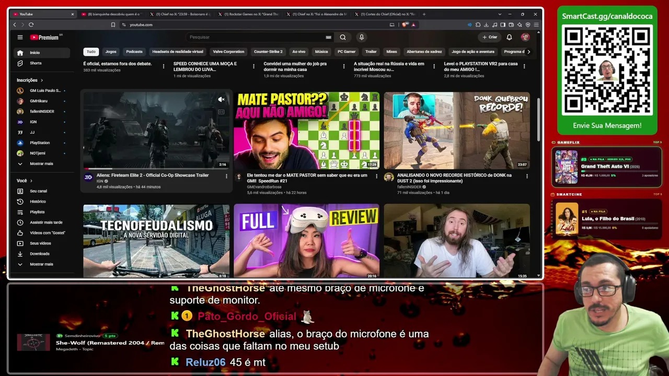This screenshot has width=669, height=376.
Task: Open options menu for MATE PASTOR video
Action: coord(377,176)
